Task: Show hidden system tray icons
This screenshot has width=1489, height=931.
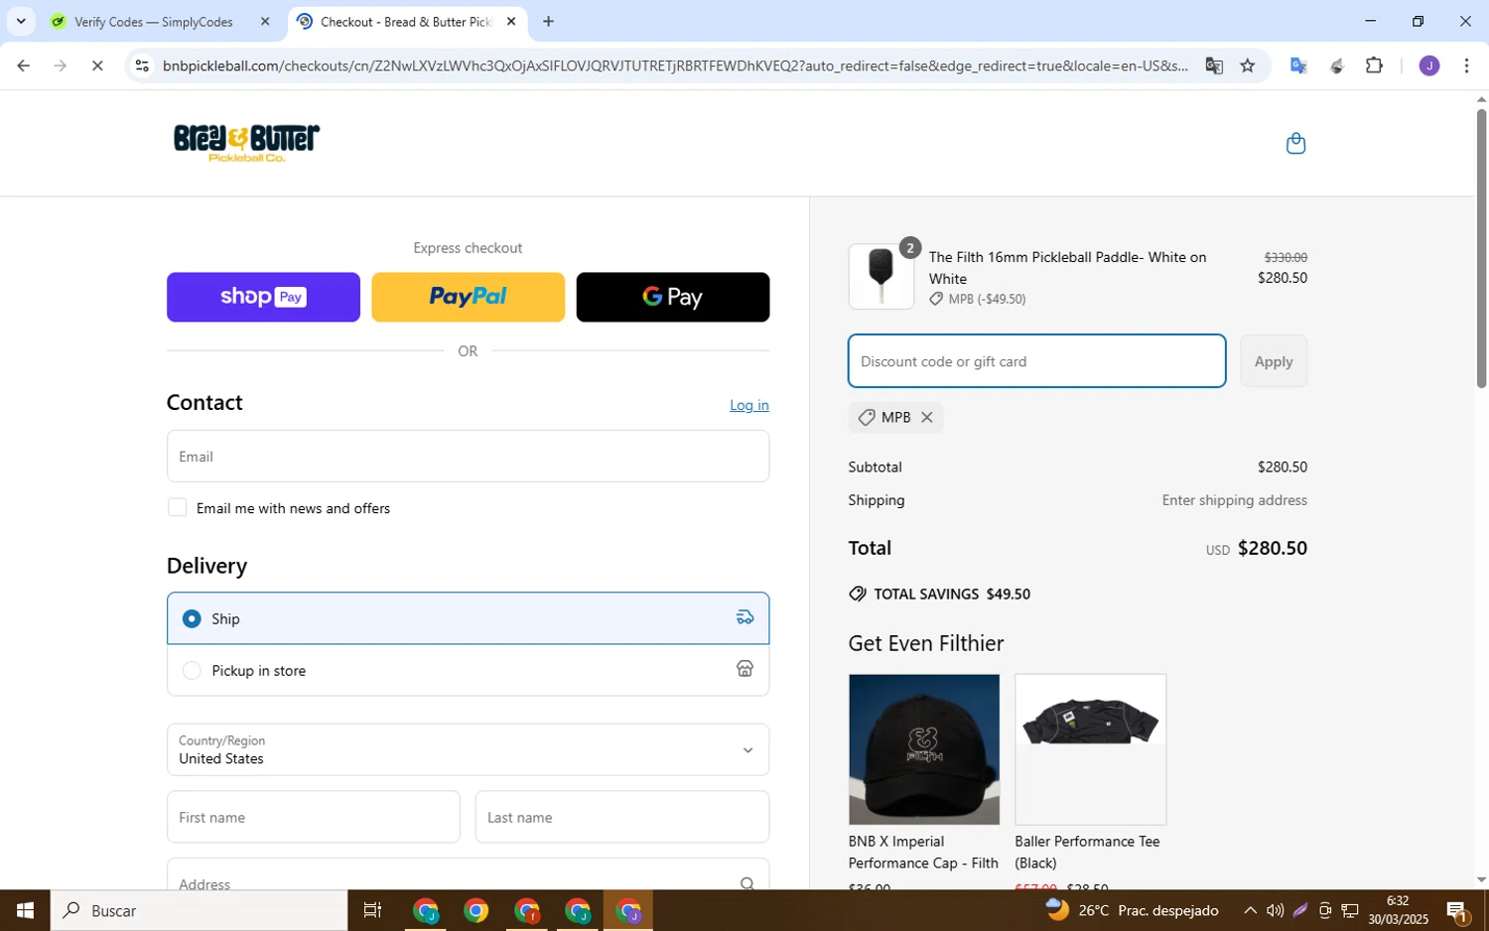Action: point(1250,910)
